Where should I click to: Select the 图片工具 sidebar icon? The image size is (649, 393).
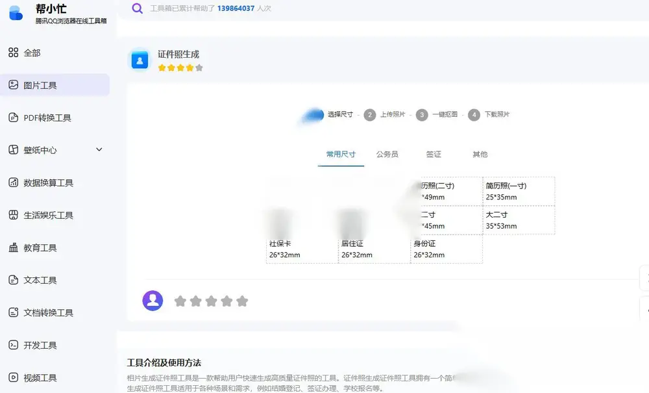13,85
